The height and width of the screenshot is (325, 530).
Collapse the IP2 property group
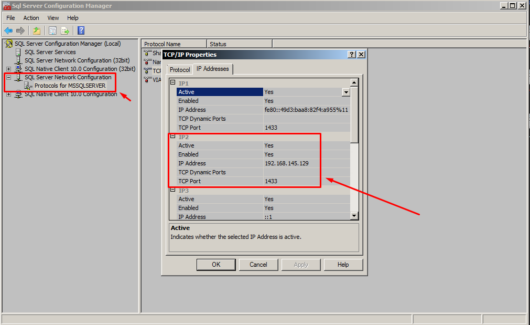tap(172, 136)
